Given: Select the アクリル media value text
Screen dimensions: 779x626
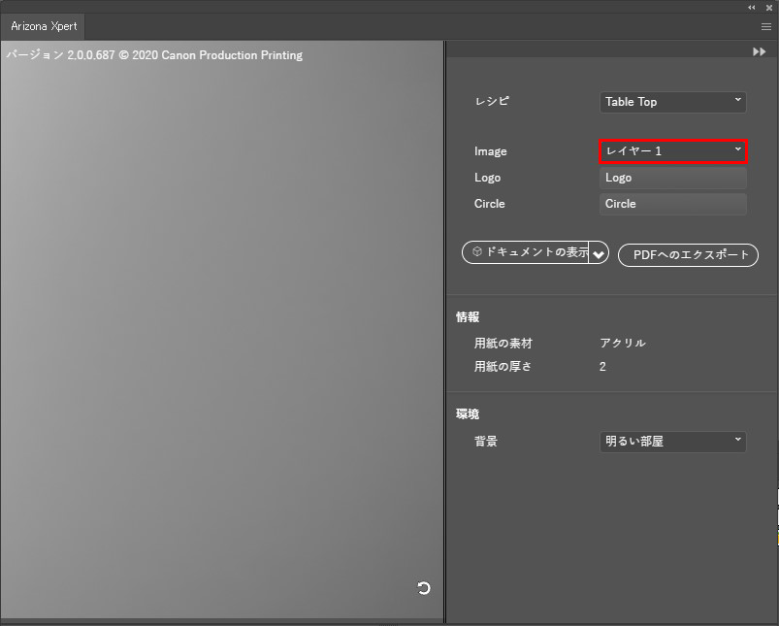Looking at the screenshot, I should [x=623, y=343].
